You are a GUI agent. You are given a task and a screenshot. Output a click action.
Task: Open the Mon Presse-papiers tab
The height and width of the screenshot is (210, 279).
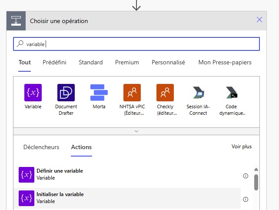pos(225,63)
